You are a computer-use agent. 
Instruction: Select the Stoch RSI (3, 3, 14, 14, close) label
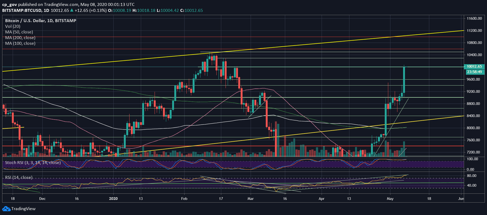pyautogui.click(x=33, y=162)
